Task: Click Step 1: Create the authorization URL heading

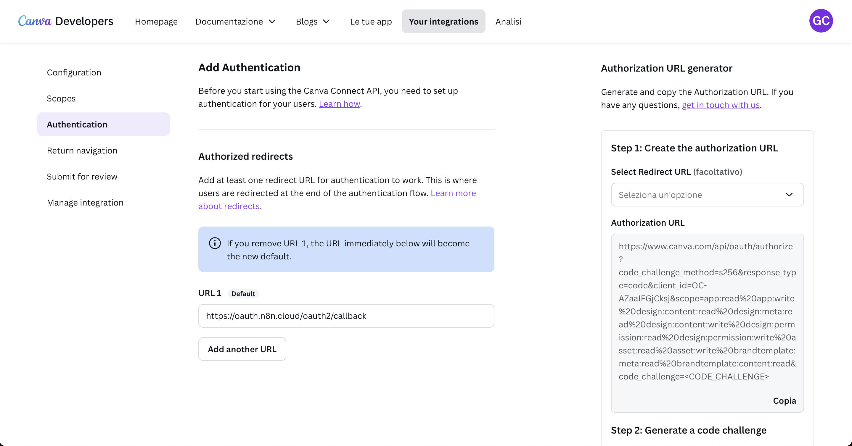Action: pos(694,148)
